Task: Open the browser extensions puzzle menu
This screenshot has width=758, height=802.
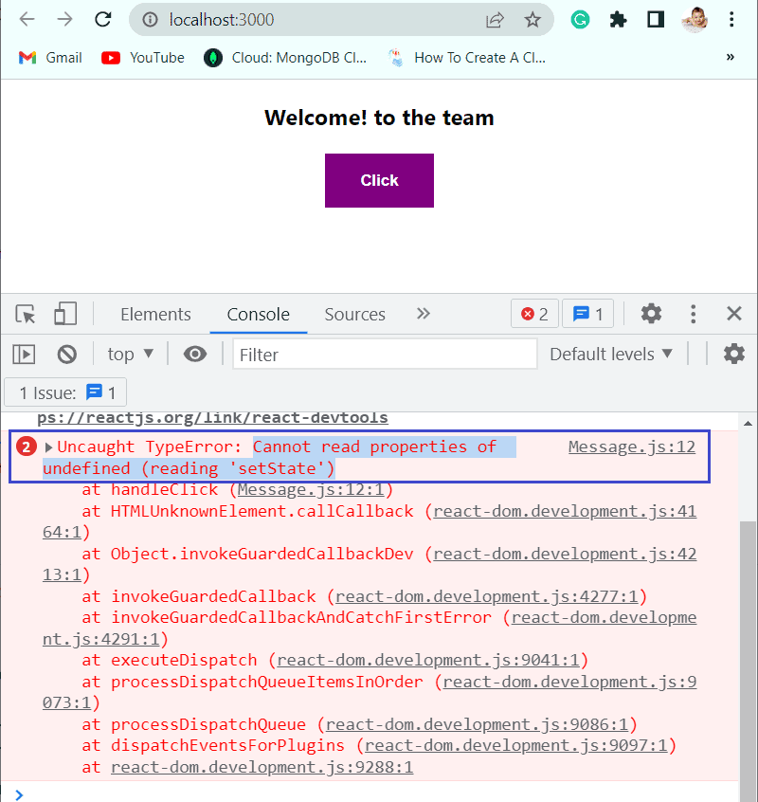Action: tap(618, 19)
